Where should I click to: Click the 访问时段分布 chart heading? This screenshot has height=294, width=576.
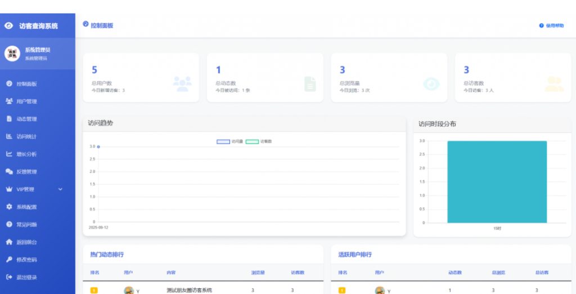click(437, 124)
